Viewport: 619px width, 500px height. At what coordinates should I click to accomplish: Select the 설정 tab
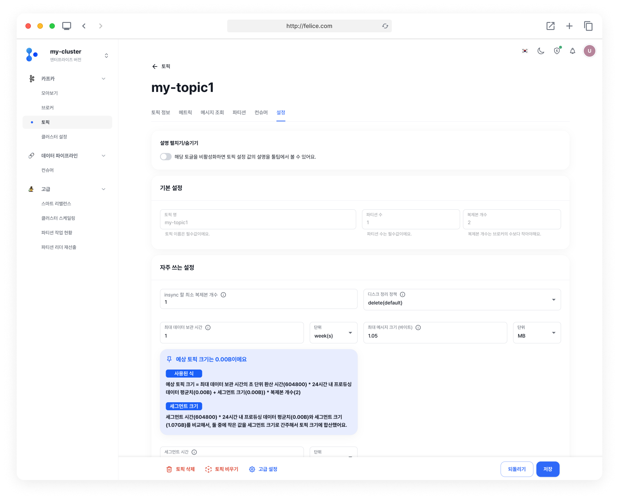(x=281, y=113)
